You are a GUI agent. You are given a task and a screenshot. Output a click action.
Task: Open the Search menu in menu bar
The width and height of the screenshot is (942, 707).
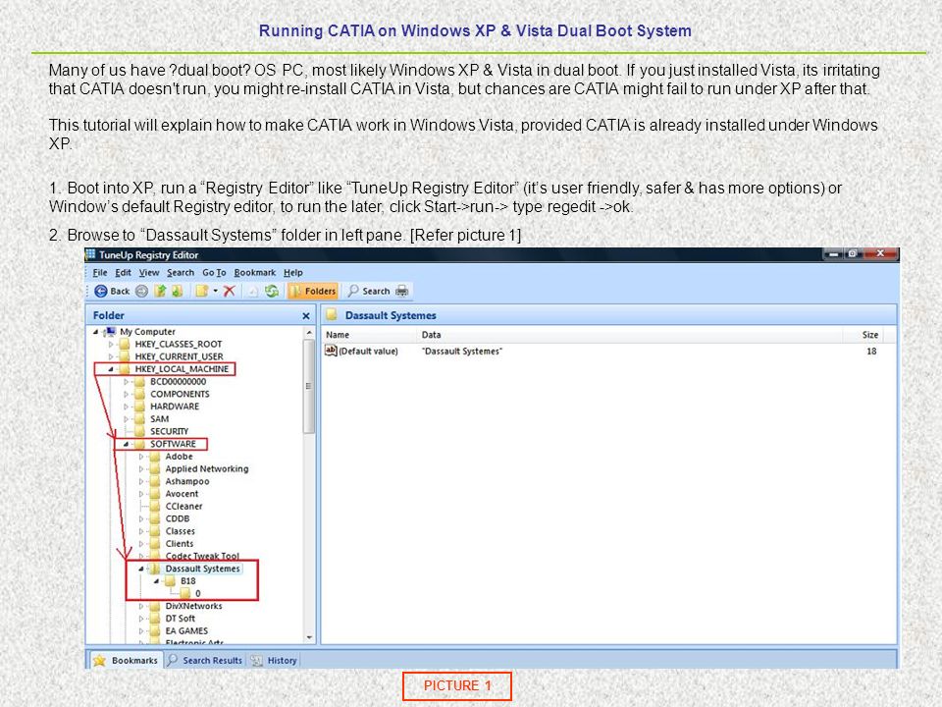[x=181, y=273]
